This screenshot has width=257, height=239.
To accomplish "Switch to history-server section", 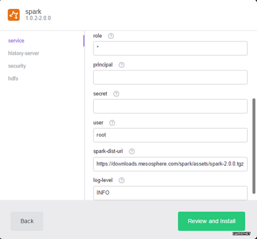I will coord(24,53).
